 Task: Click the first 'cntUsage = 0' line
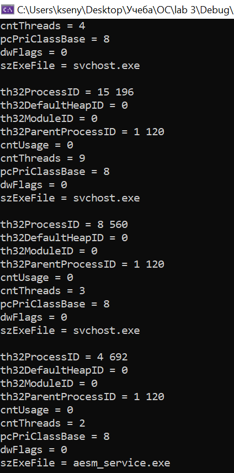tap(36, 145)
